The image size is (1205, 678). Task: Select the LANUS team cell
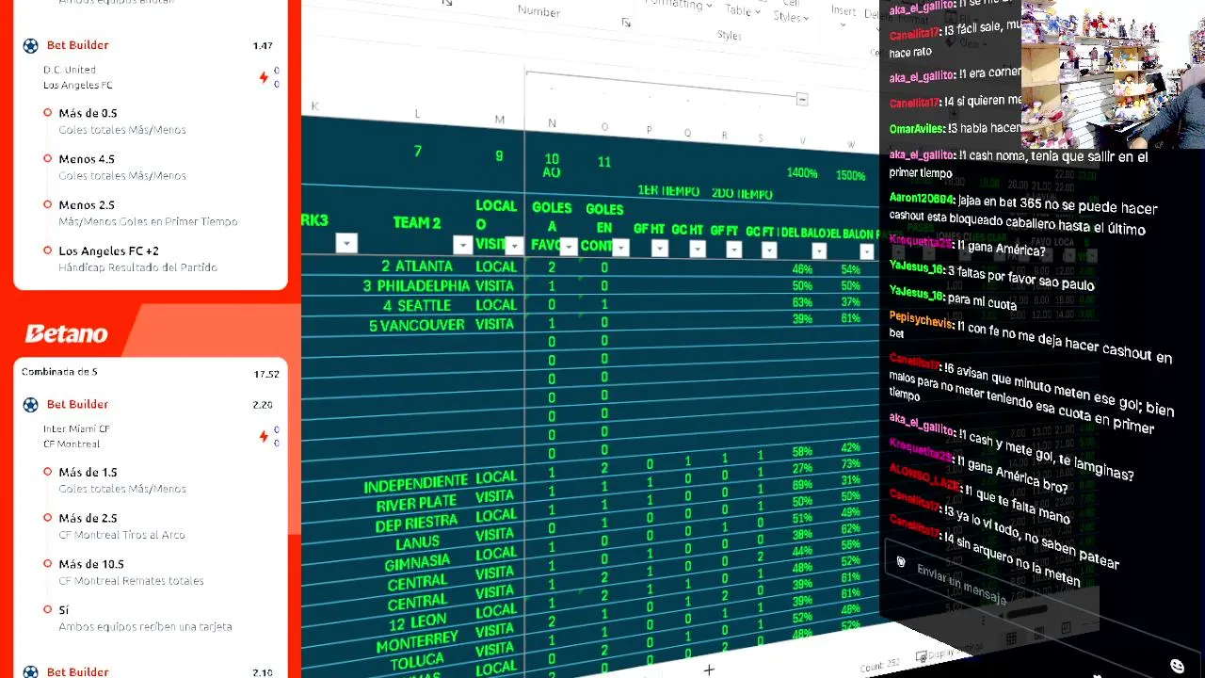pos(417,543)
